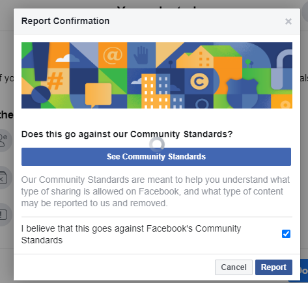Click the 'I believe that this goes against' label
The width and height of the screenshot is (308, 283).
131,234
